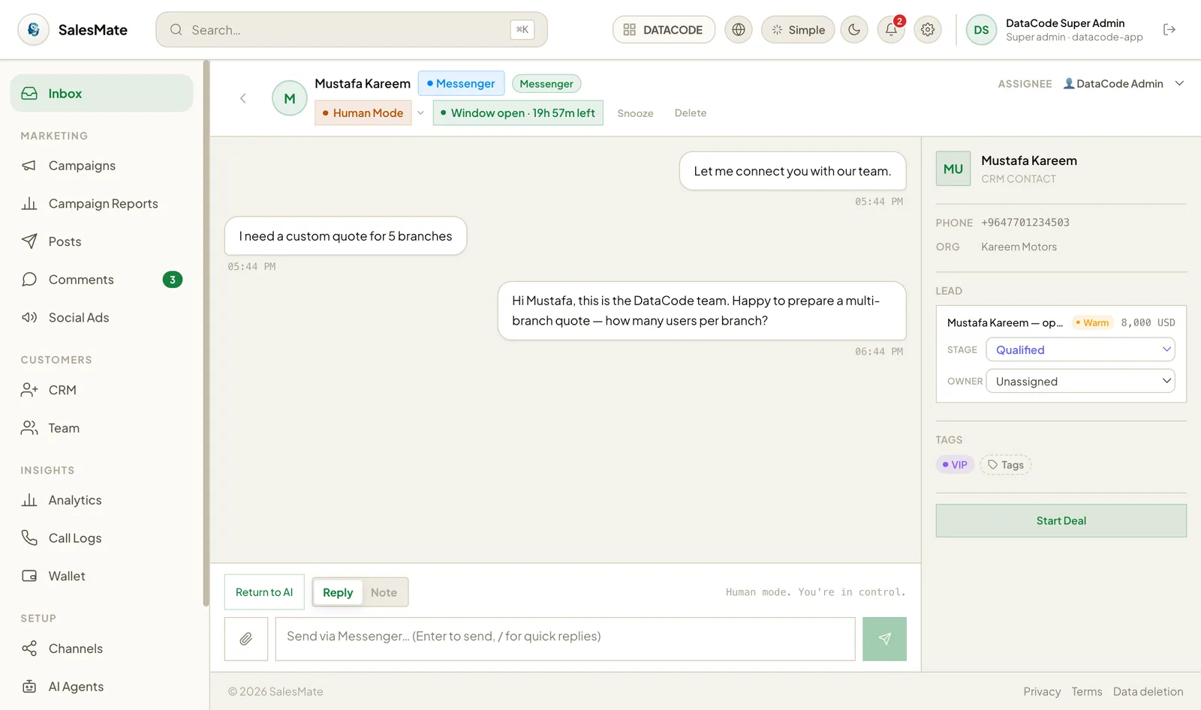Focus the top Search field

pos(351,30)
